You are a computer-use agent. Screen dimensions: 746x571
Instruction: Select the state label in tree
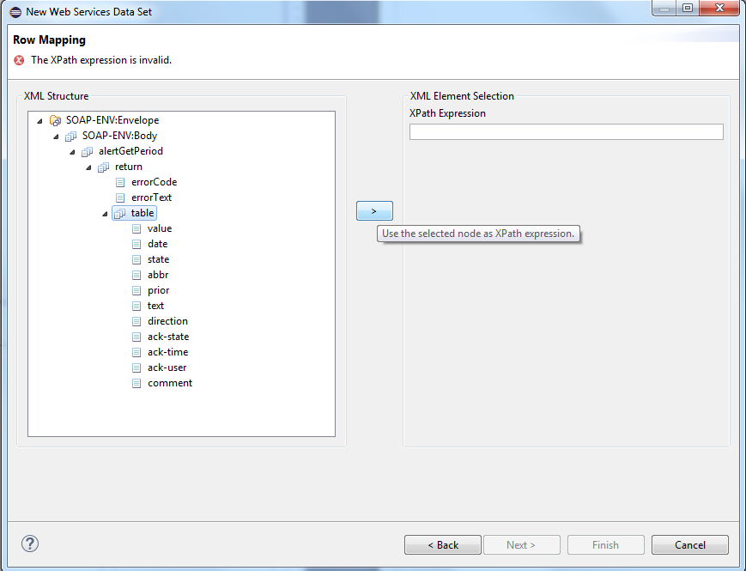click(159, 259)
